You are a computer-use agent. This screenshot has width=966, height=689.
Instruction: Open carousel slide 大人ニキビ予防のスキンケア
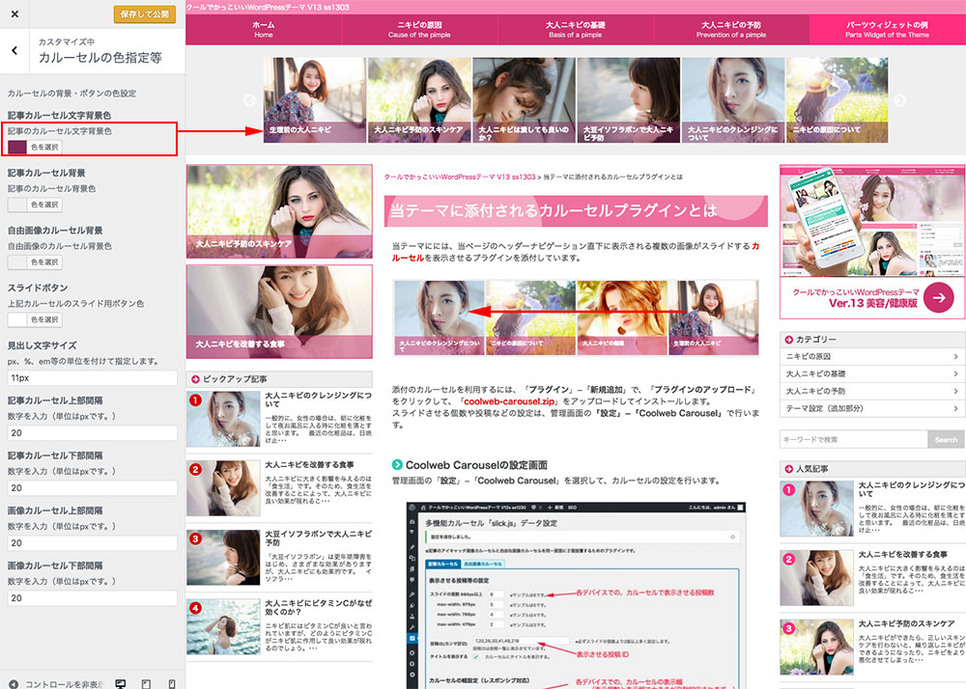coord(419,100)
